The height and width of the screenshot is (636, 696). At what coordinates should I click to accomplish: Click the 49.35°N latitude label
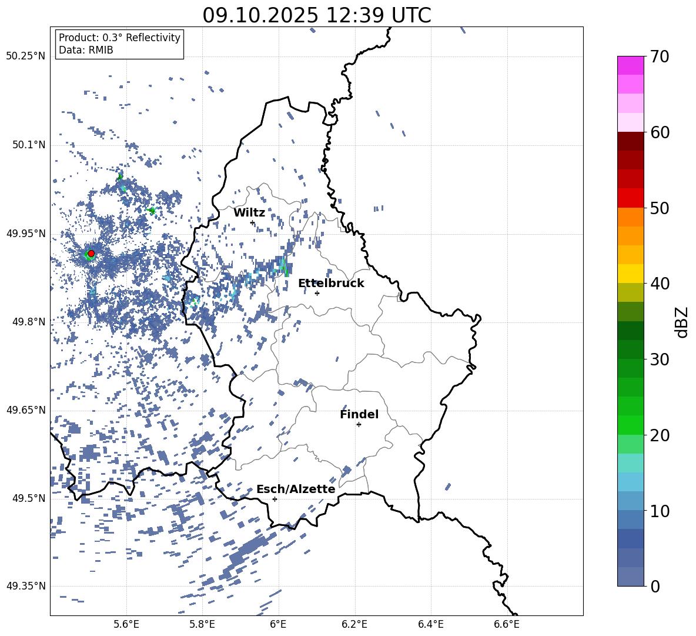[26, 586]
